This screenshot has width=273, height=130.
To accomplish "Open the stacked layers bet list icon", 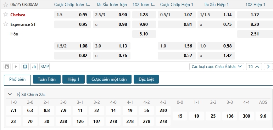I will 25,67.
